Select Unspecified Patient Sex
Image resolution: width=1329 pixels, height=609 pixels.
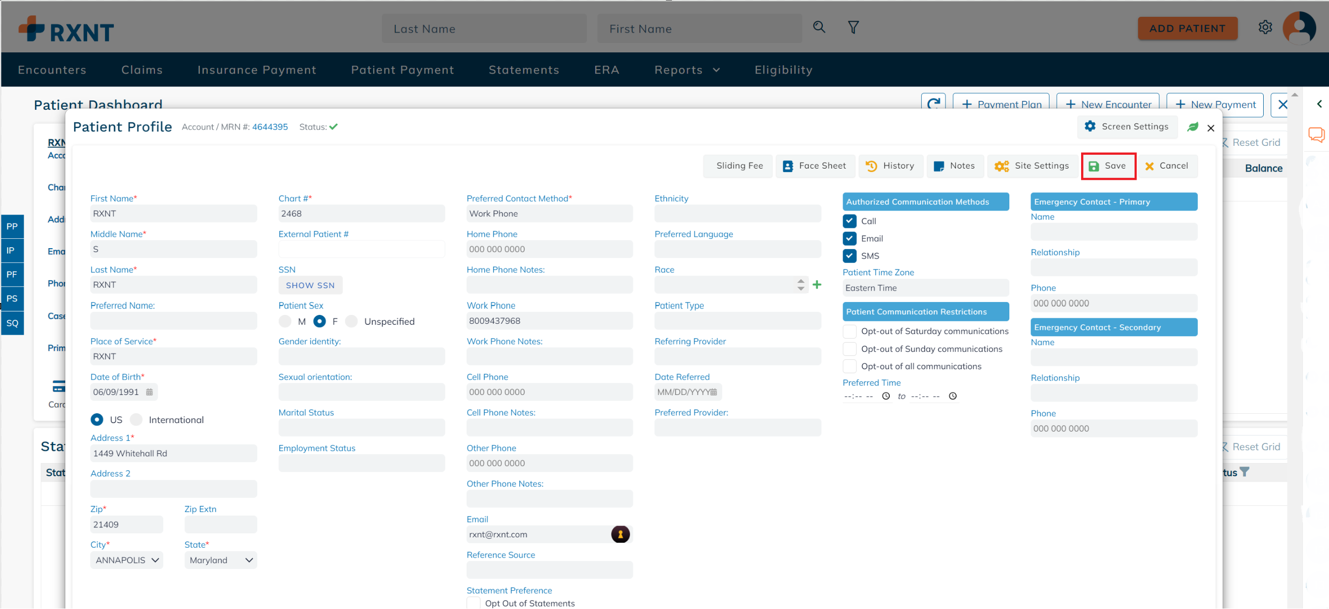tap(351, 321)
